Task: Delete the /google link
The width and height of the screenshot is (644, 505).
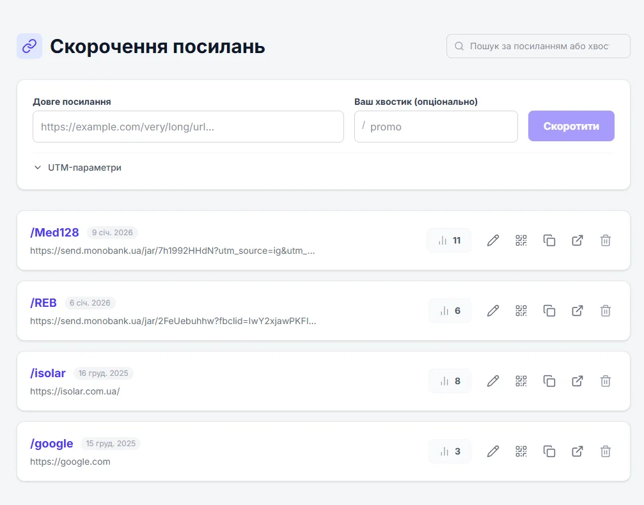Action: (x=606, y=451)
